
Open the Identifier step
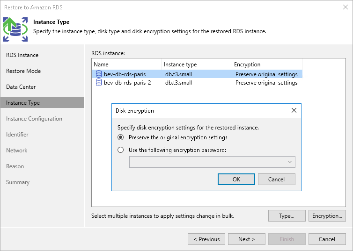click(17, 135)
